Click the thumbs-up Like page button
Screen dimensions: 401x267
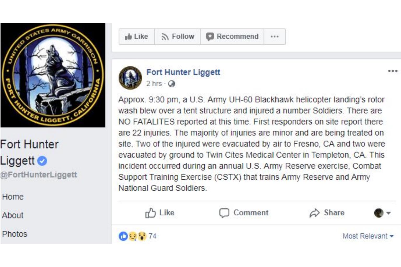tap(137, 37)
